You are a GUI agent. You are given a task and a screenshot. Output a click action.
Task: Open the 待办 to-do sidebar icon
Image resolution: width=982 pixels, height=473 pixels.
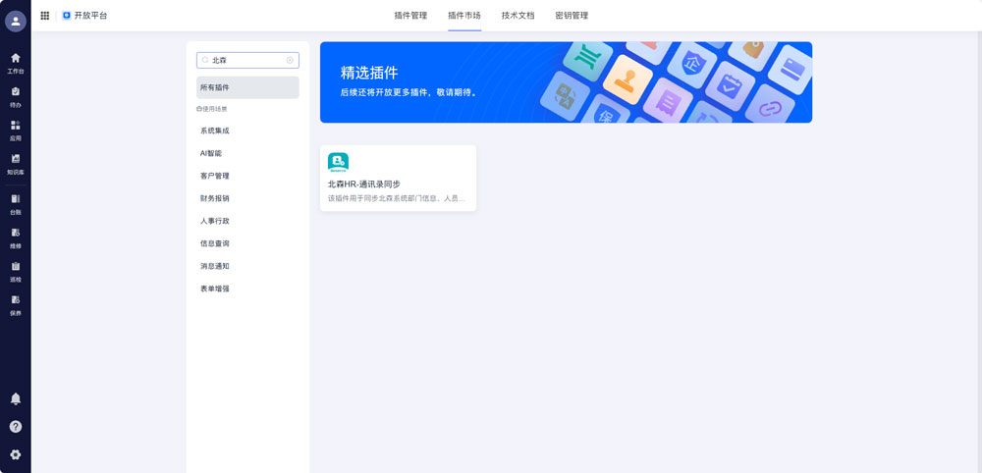click(x=15, y=95)
